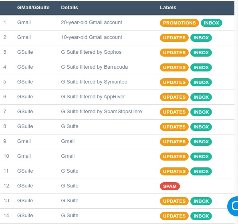
Task: Click the PROMOTIONS label badge in row 1
Action: click(179, 23)
